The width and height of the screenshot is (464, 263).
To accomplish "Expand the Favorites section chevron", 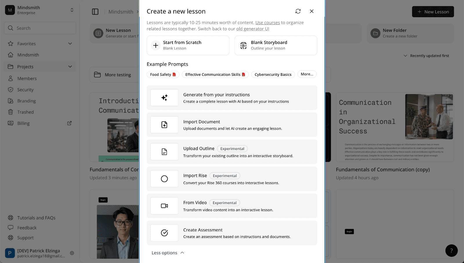I will pos(70,44).
